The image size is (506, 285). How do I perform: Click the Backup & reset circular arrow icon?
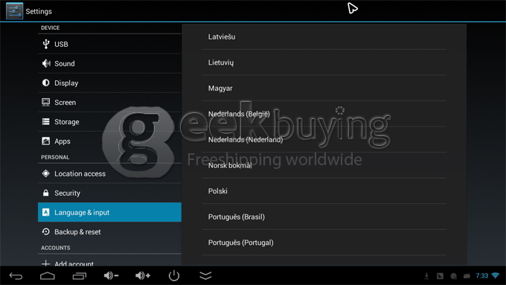pos(46,231)
